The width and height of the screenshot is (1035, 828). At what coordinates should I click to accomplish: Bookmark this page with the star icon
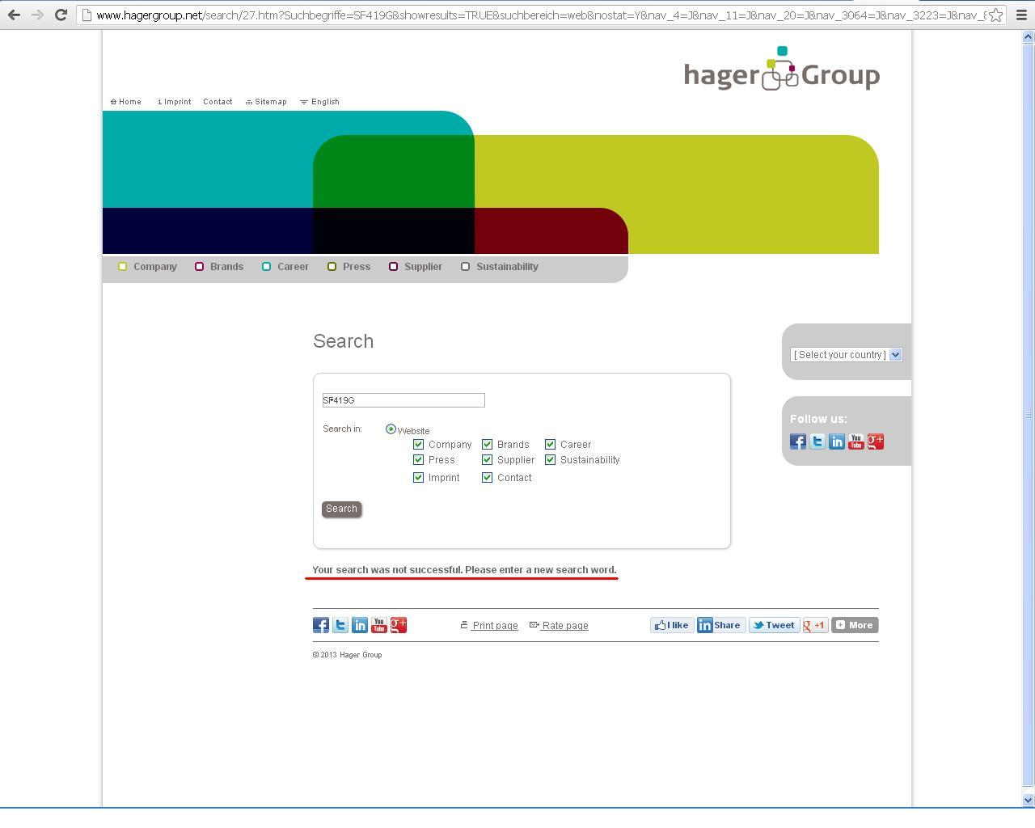(996, 15)
